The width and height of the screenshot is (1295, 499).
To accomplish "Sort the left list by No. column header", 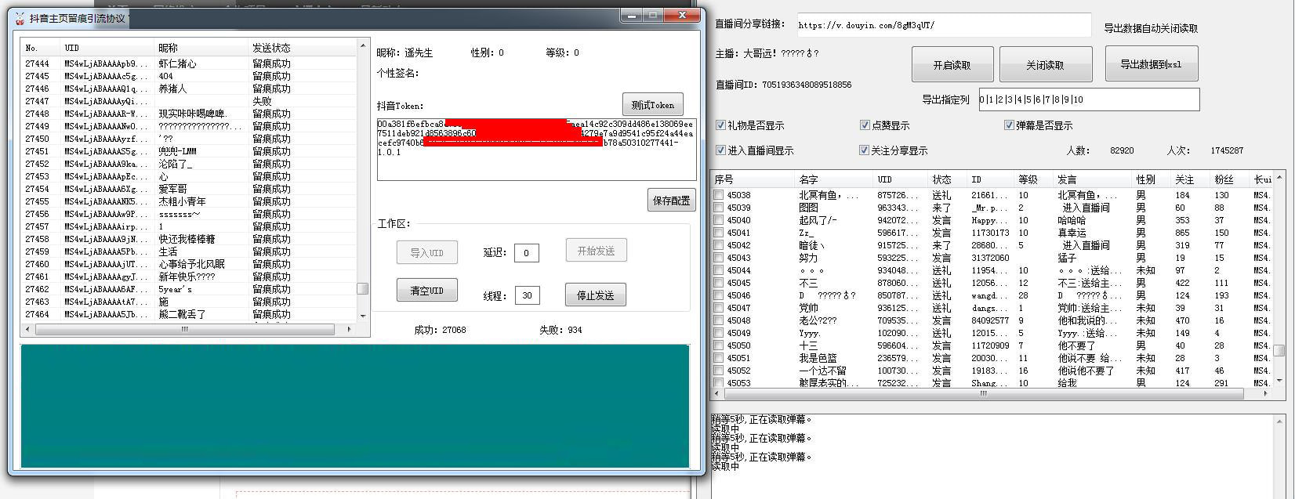I will click(41, 49).
